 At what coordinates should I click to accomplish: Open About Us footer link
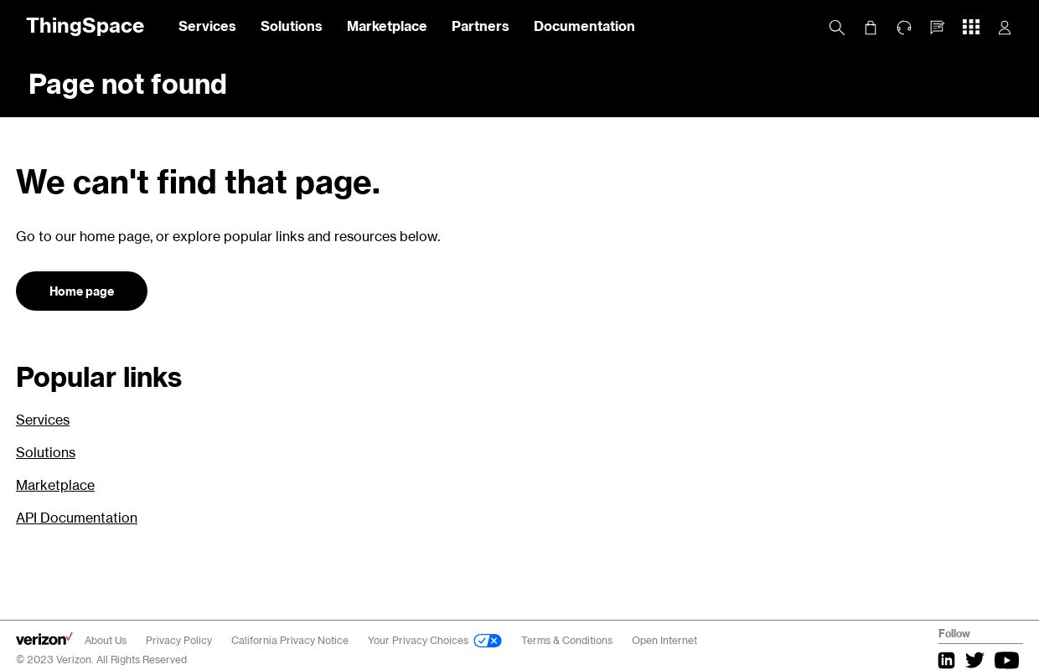coord(106,641)
